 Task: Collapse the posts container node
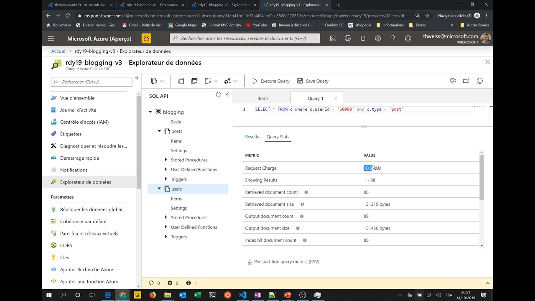coord(159,131)
